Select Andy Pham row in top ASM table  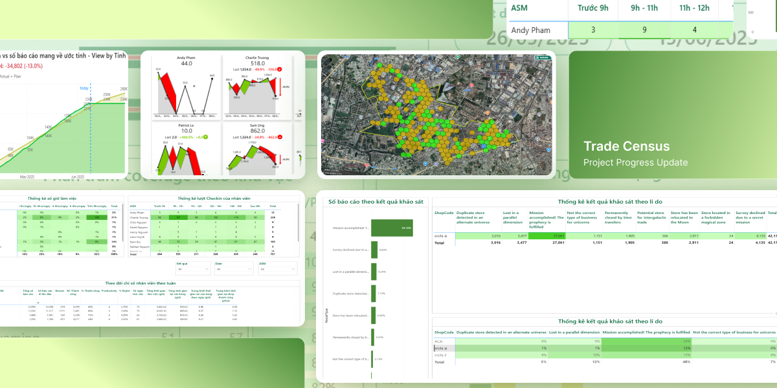(530, 30)
